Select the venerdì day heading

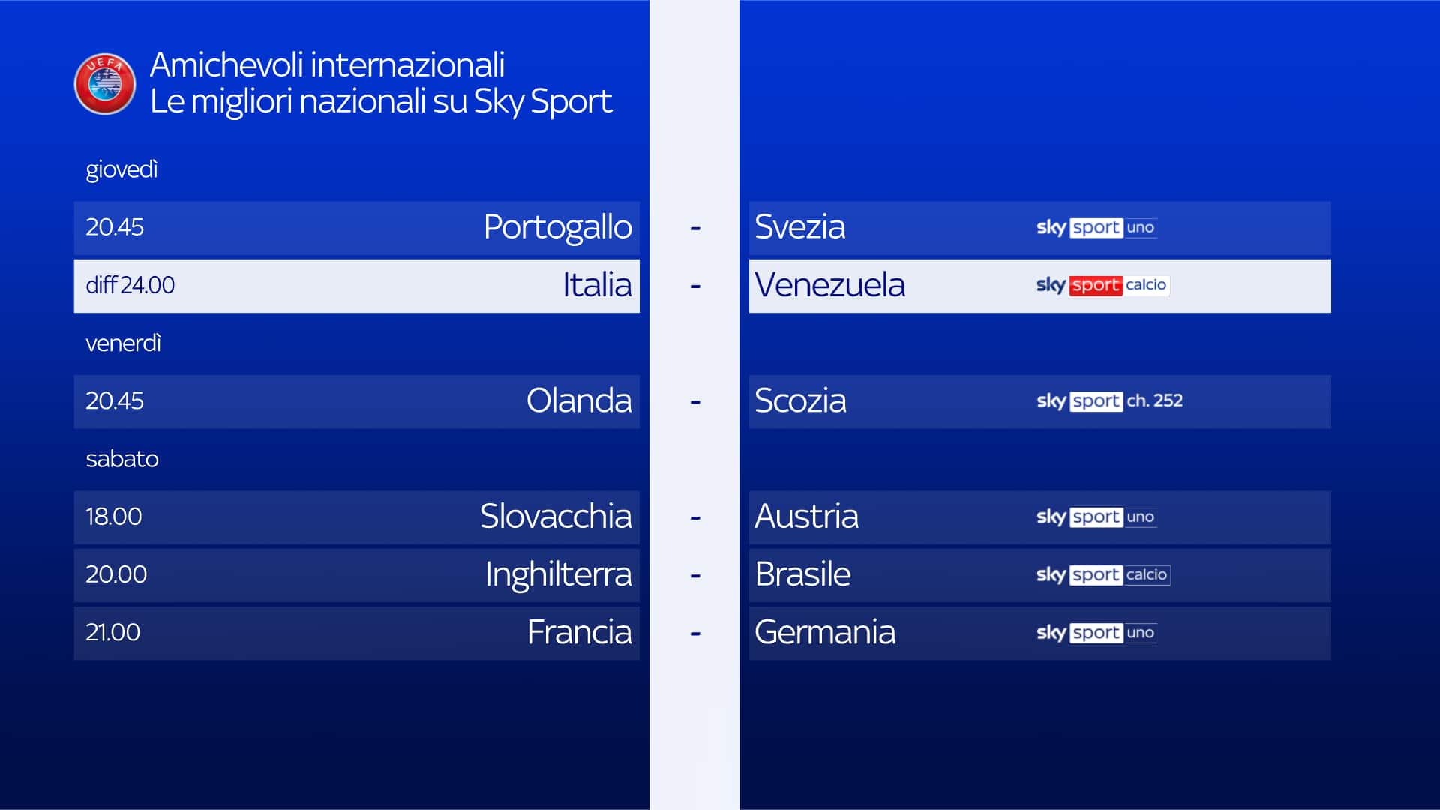point(123,343)
